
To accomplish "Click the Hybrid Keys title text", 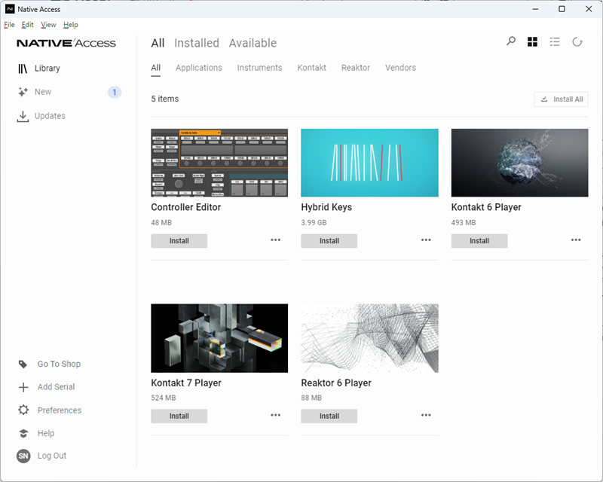I will point(326,208).
